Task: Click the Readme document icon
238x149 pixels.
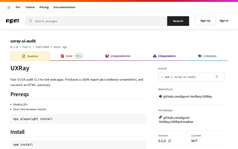Action: point(23,56)
